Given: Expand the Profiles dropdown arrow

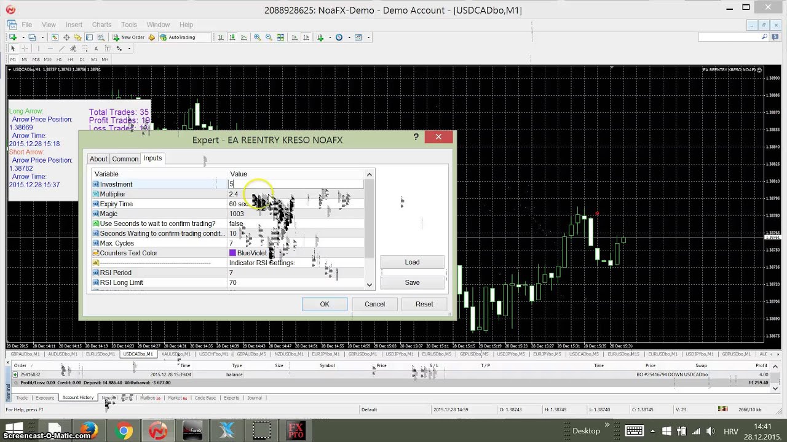Looking at the screenshot, I should (x=42, y=37).
